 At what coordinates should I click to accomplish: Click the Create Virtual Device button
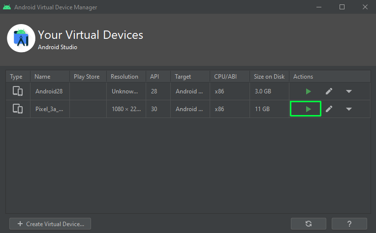(x=50, y=224)
